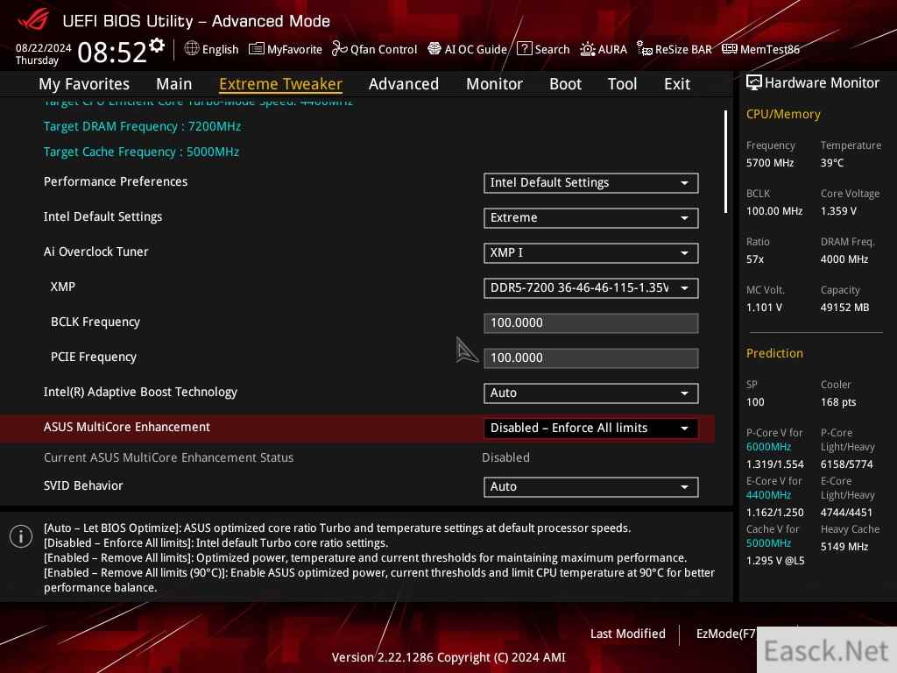Click the 100.00 MHz BCLK value
This screenshot has width=897, height=673.
tap(774, 210)
